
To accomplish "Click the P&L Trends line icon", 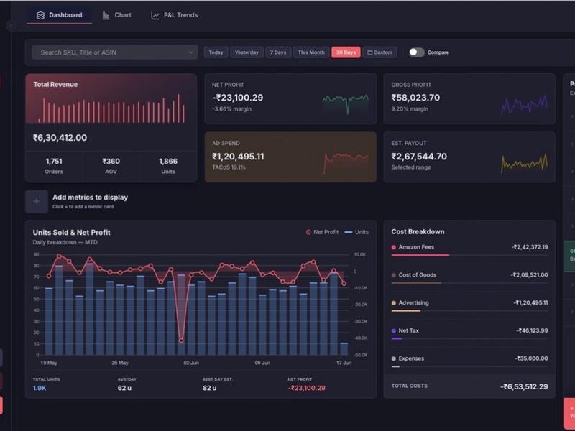I will click(155, 15).
